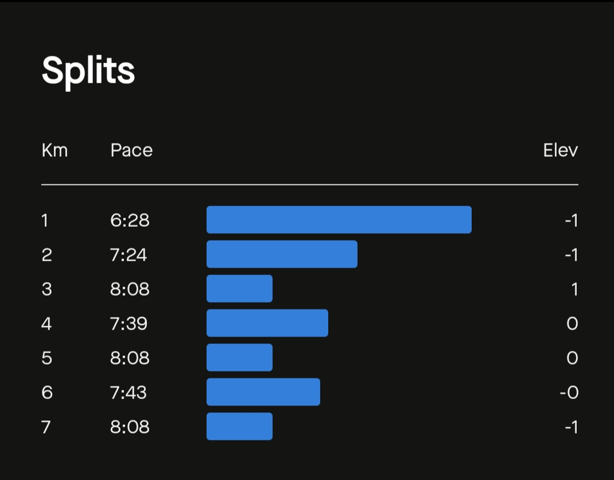Select the elevation value 1 in row 3
This screenshot has height=480, width=614.
click(574, 289)
